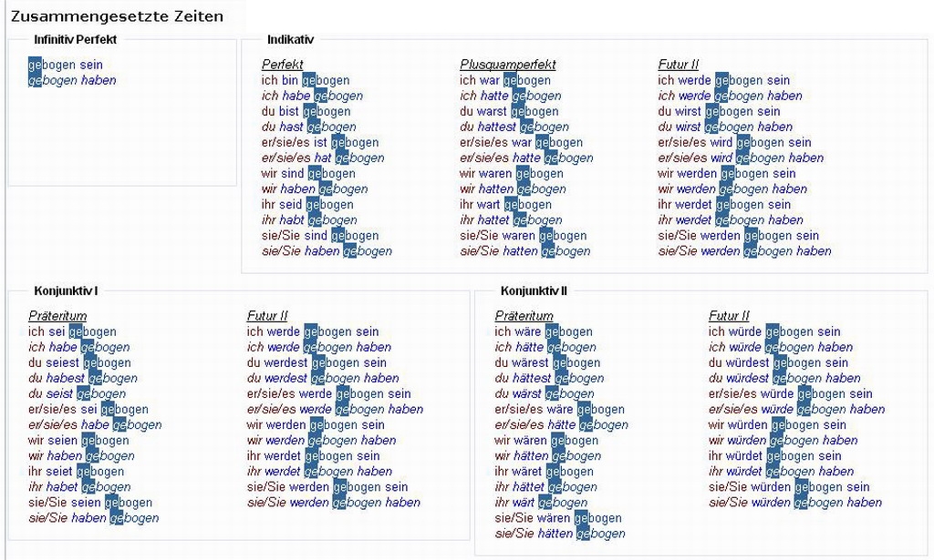
Task: Click the underlined 'Perfekt' column heading
Action: [x=283, y=65]
